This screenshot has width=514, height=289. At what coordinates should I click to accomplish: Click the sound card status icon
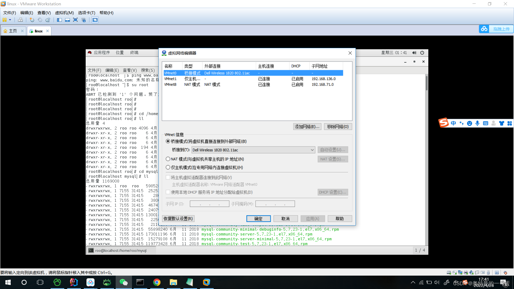tap(471, 272)
